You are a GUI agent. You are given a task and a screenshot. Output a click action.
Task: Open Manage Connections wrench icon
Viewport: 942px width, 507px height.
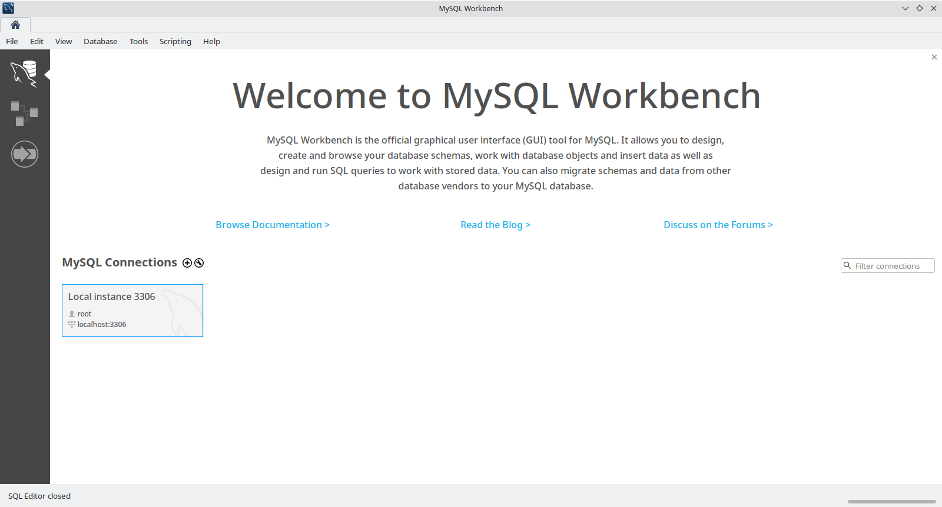coord(199,263)
